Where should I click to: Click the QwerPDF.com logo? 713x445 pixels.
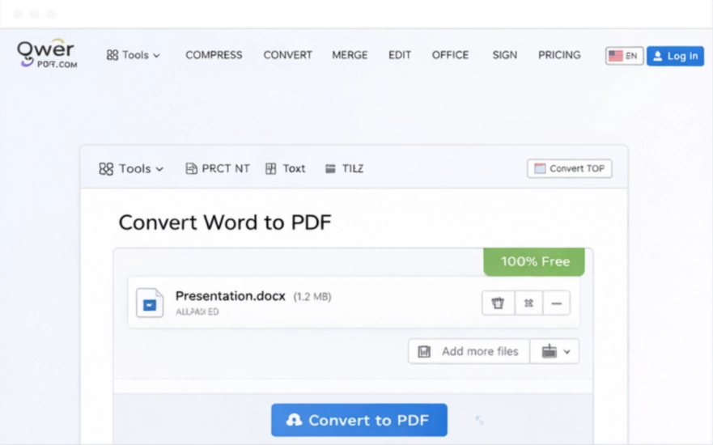46,53
